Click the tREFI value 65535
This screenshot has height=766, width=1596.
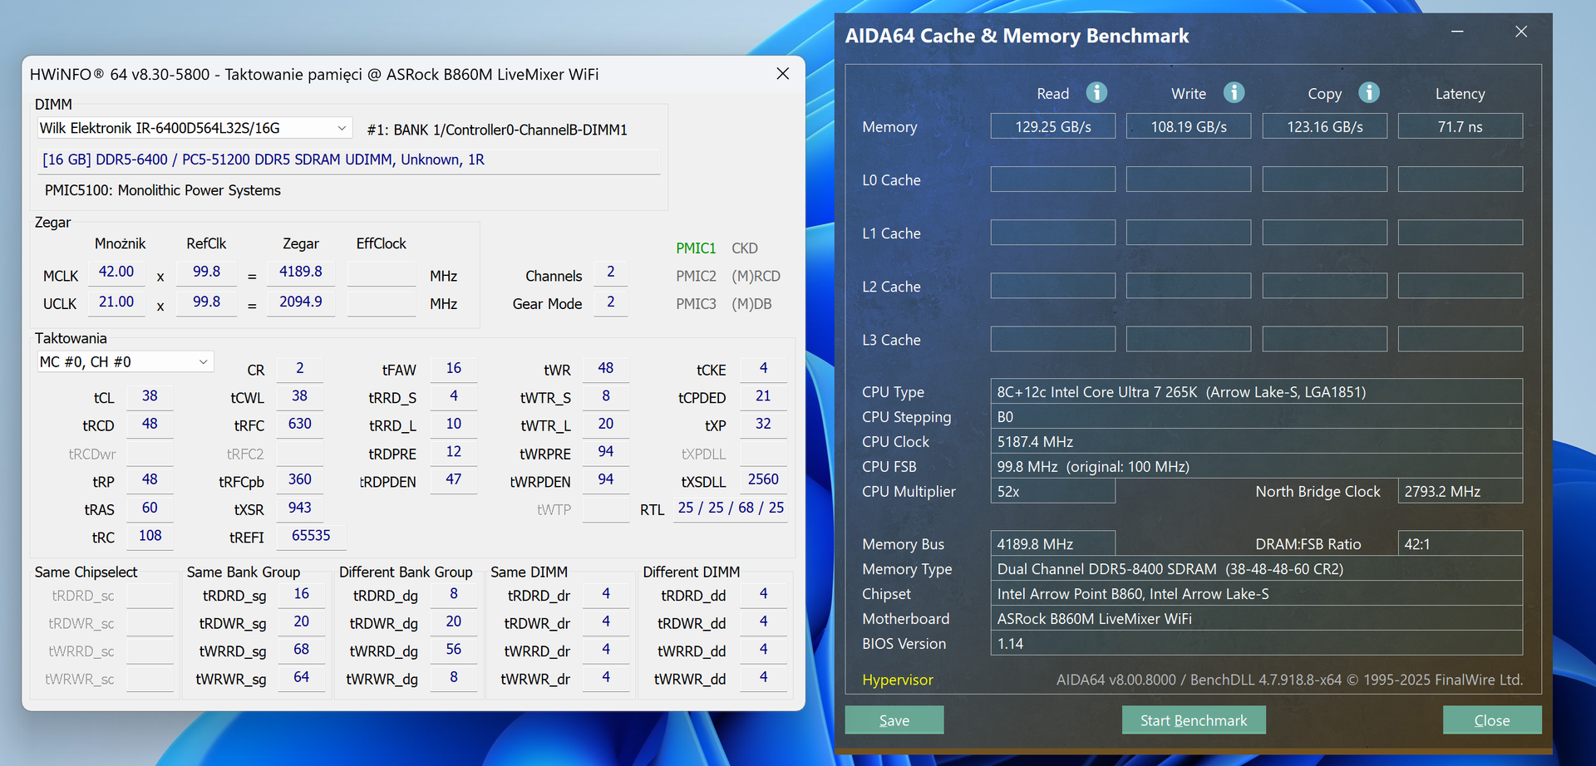(x=311, y=536)
